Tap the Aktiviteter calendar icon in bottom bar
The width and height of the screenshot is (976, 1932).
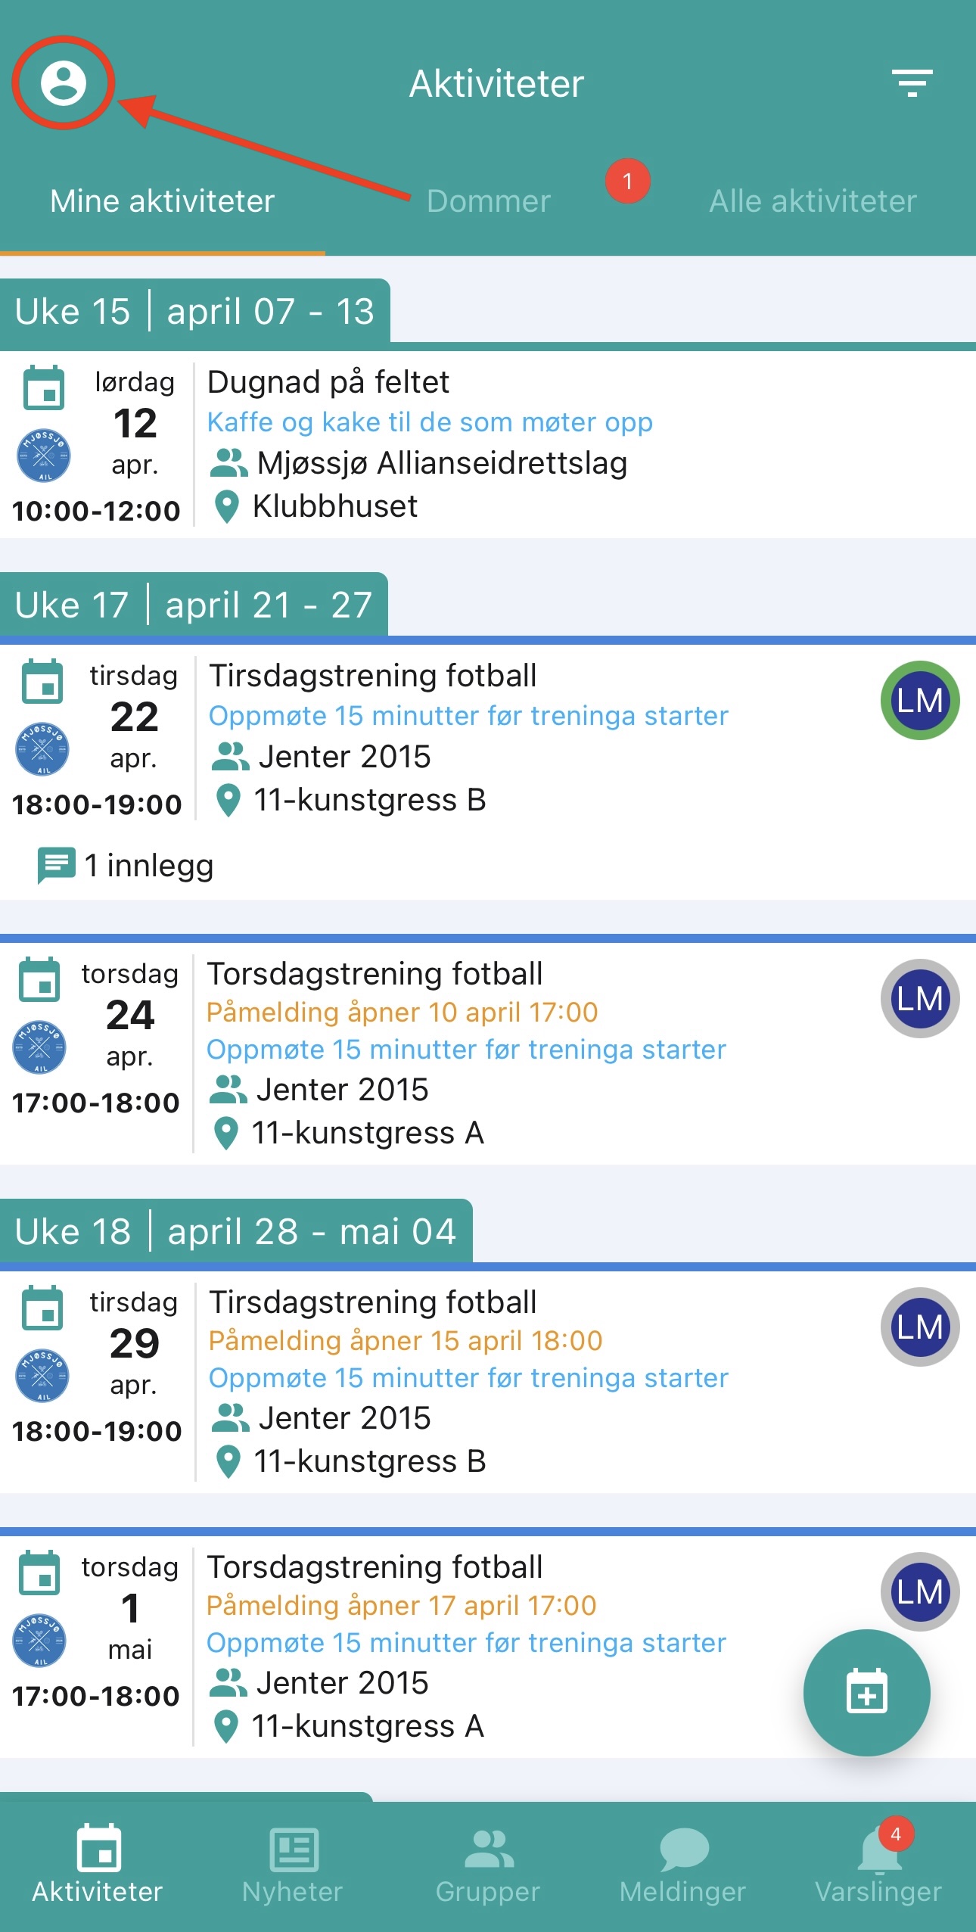point(98,1851)
